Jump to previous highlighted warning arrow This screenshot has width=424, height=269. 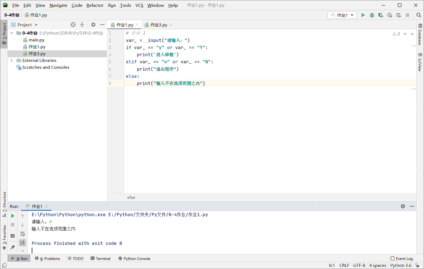(405, 34)
